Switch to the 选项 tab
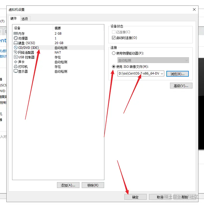This screenshot has width=204, height=205. [25, 19]
